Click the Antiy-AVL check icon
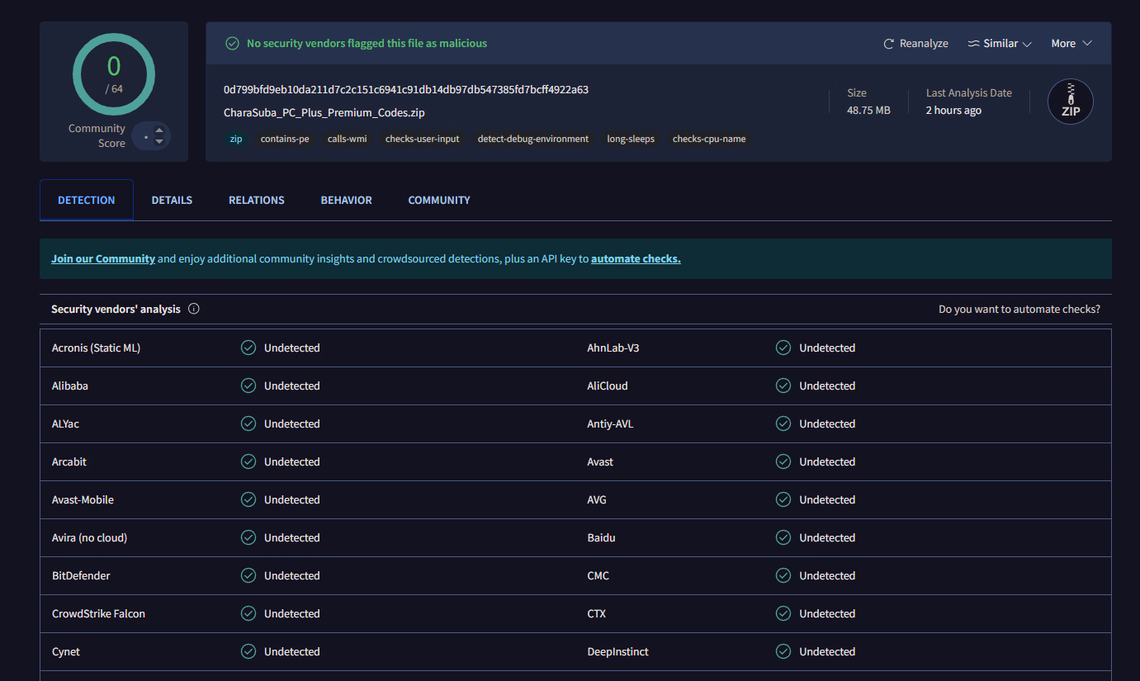 [783, 423]
